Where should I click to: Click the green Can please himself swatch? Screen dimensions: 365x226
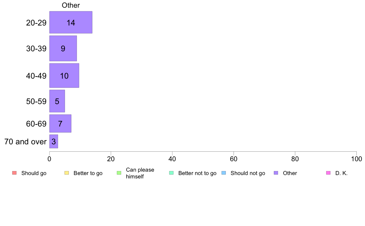click(x=119, y=173)
